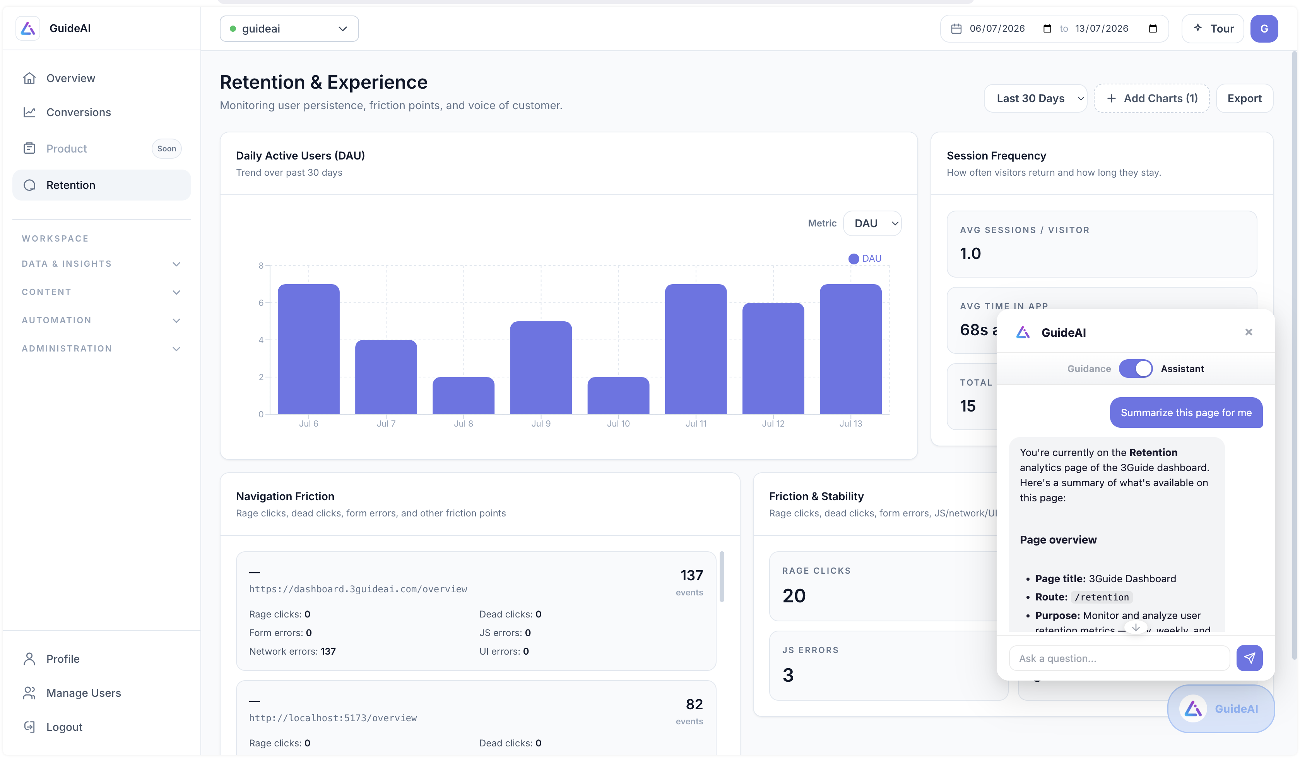Viewport: 1300px width, 758px height.
Task: Open the guideai workspace dropdown
Action: pyautogui.click(x=289, y=29)
